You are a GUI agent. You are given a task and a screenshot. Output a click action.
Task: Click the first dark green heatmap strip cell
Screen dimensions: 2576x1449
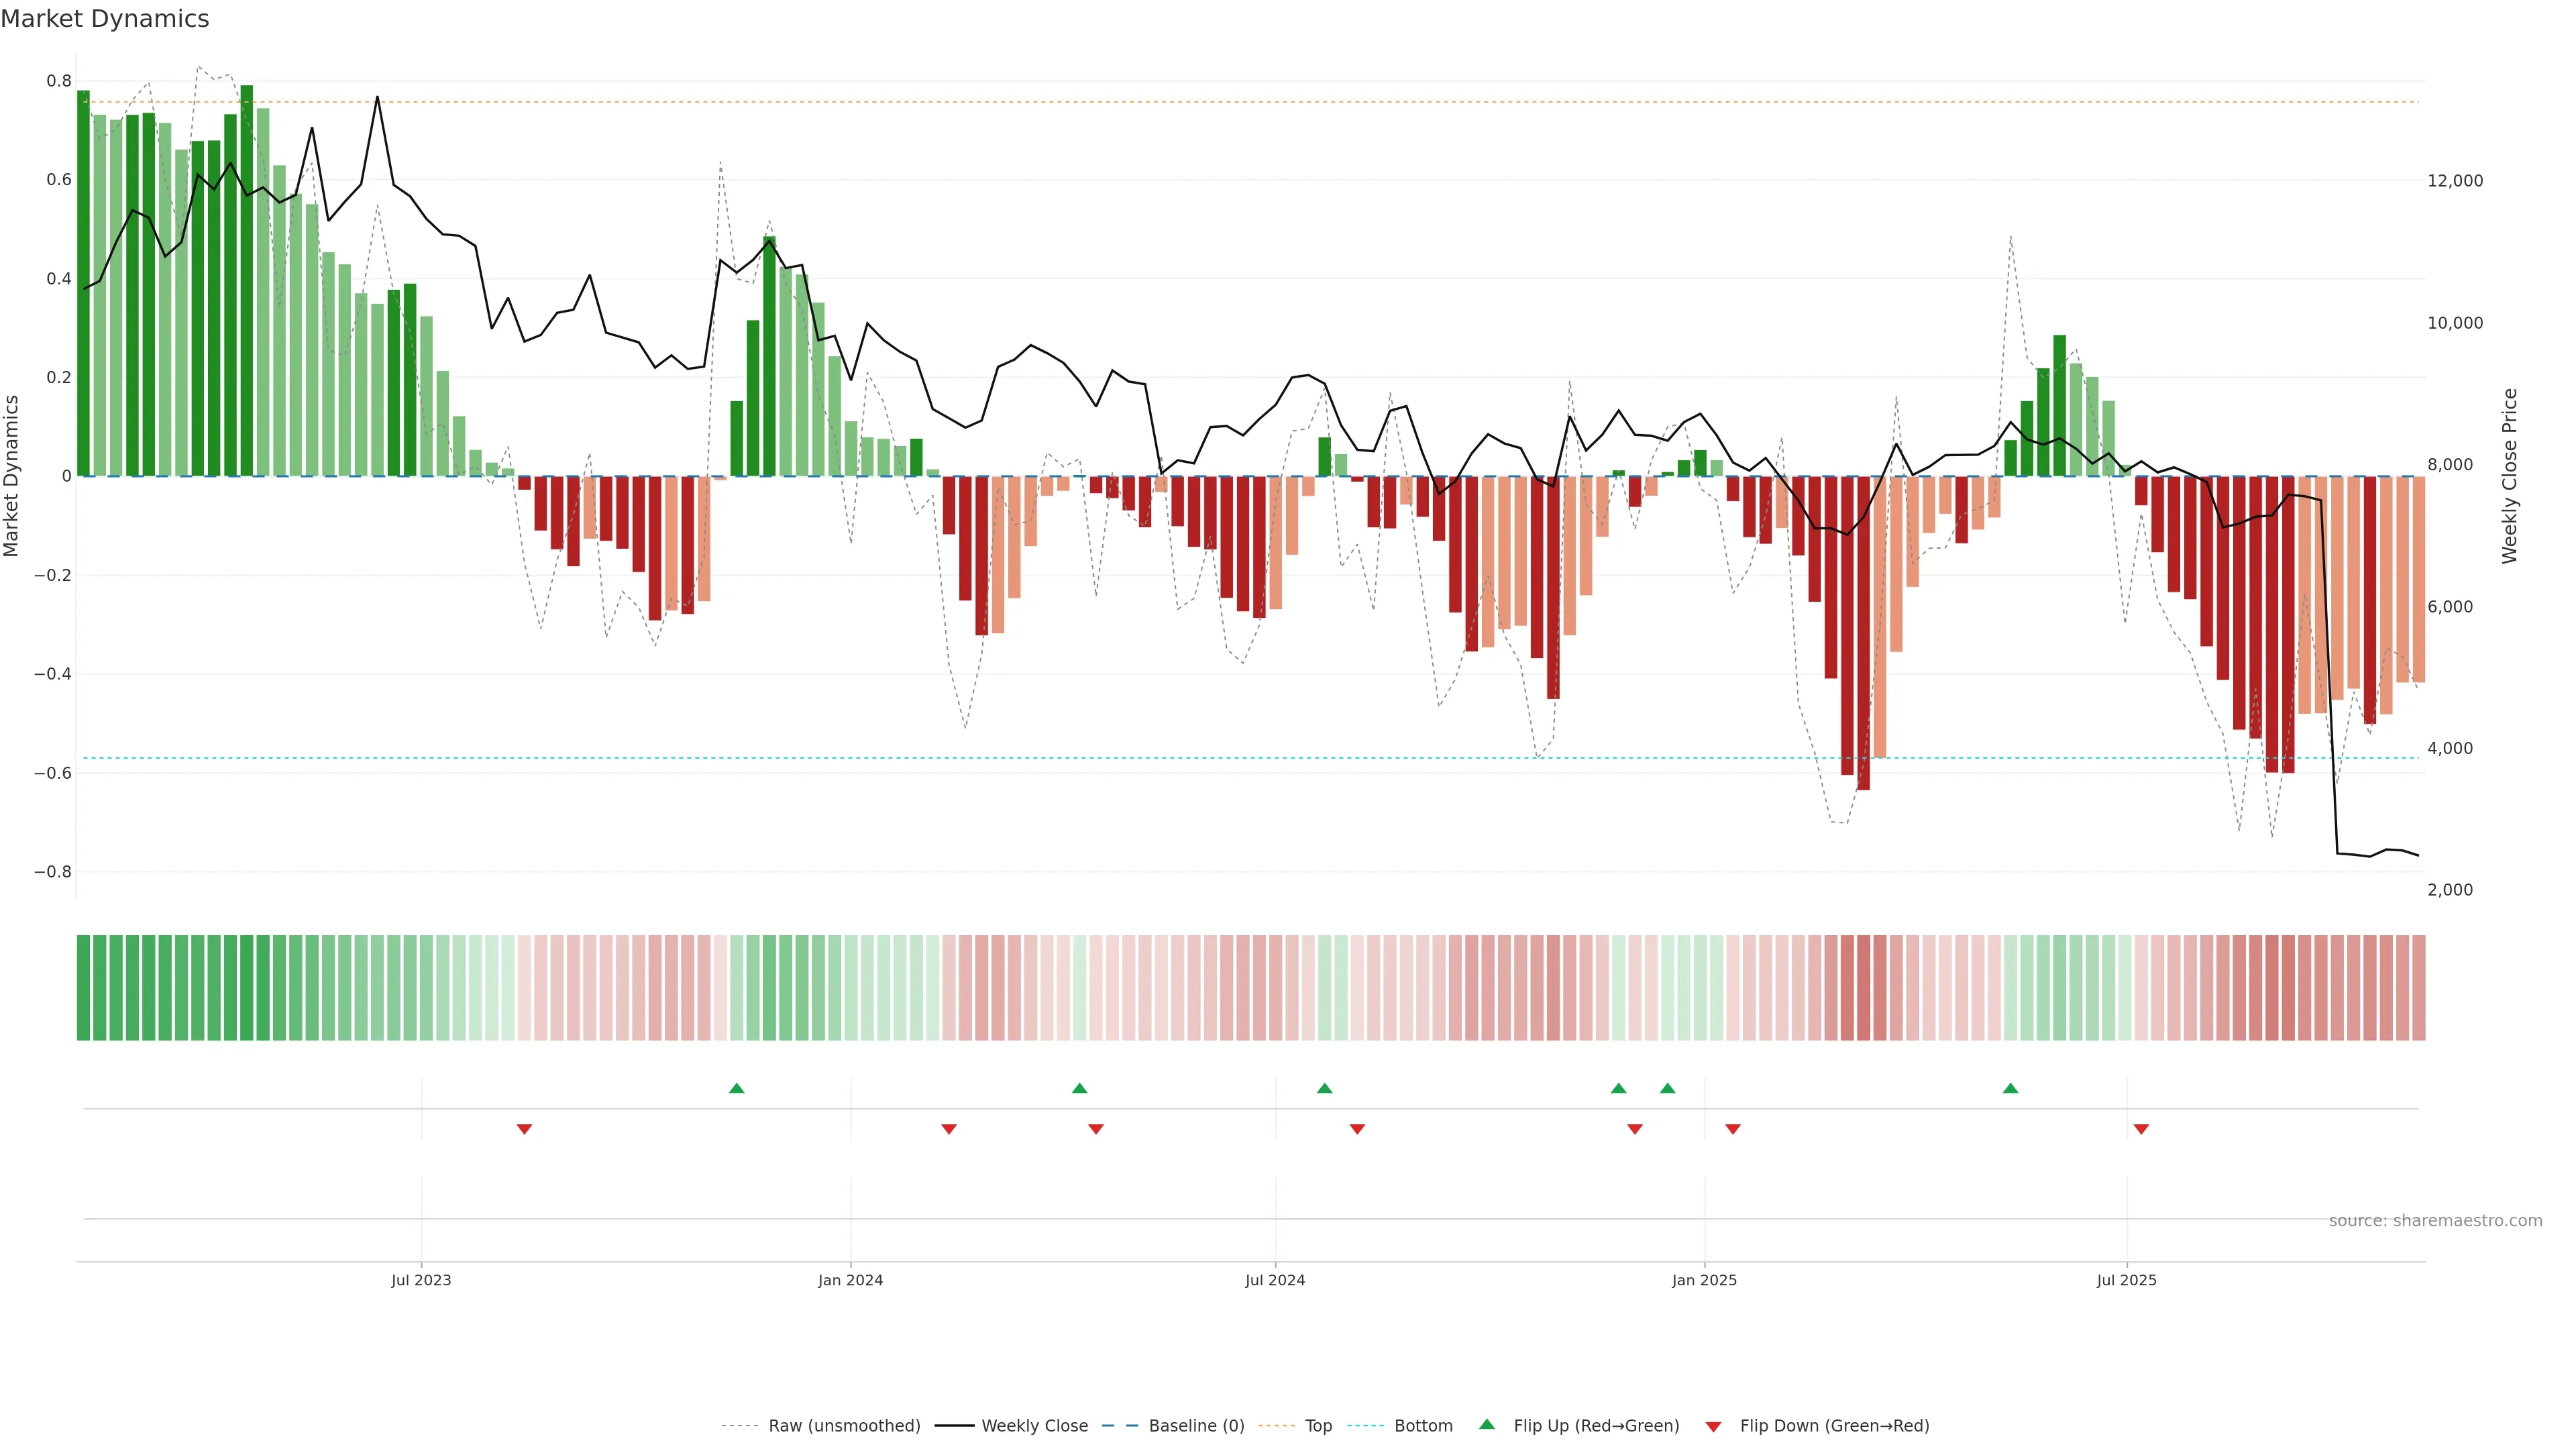pyautogui.click(x=84, y=988)
